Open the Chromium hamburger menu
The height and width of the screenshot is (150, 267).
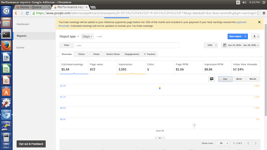point(264,13)
